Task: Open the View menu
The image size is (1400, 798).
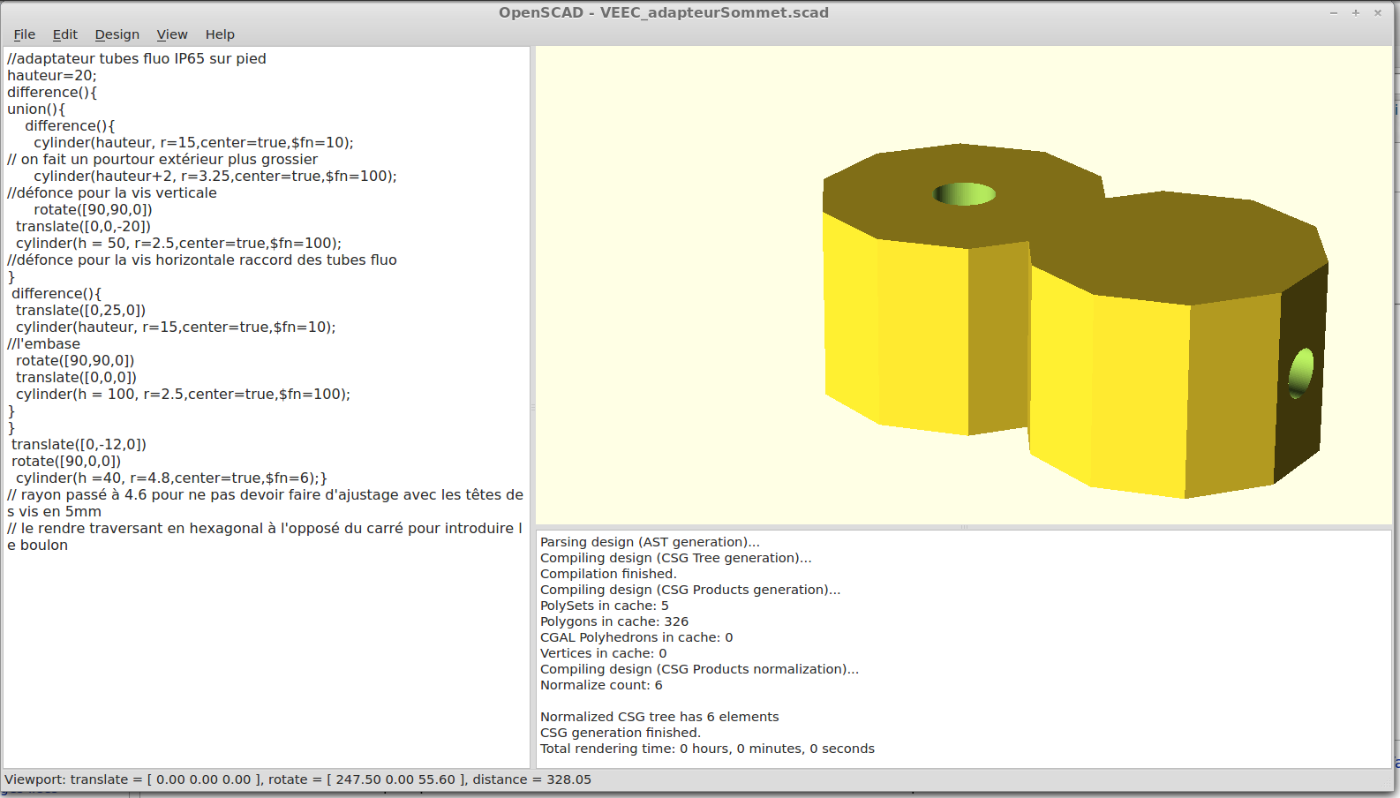Action: point(172,34)
